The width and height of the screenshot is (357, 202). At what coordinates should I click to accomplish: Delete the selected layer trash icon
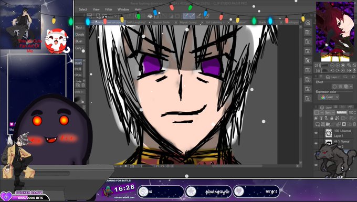[x=354, y=124]
